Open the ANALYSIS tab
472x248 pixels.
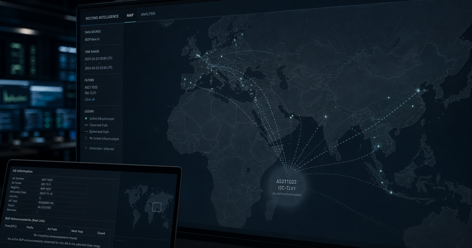(148, 14)
